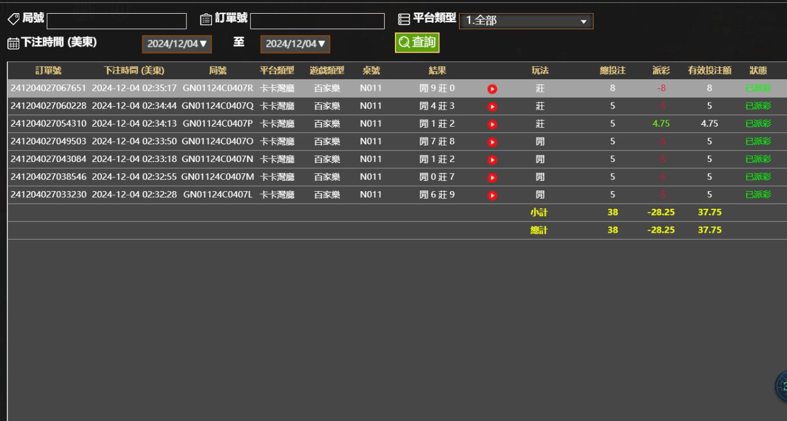Open the start date picker for 下注時間
Screen dimensions: 787x421
177,44
